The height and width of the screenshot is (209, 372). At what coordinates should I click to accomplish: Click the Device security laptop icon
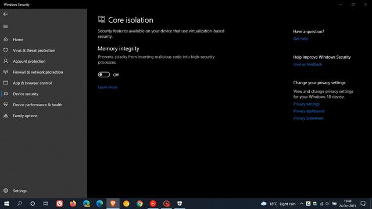[6, 94]
